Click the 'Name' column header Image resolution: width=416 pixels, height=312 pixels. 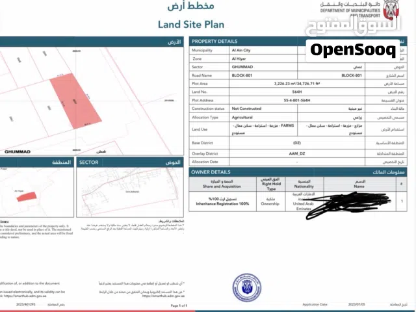pyautogui.click(x=359, y=184)
